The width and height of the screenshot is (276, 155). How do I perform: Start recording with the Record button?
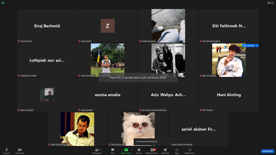tap(139, 151)
